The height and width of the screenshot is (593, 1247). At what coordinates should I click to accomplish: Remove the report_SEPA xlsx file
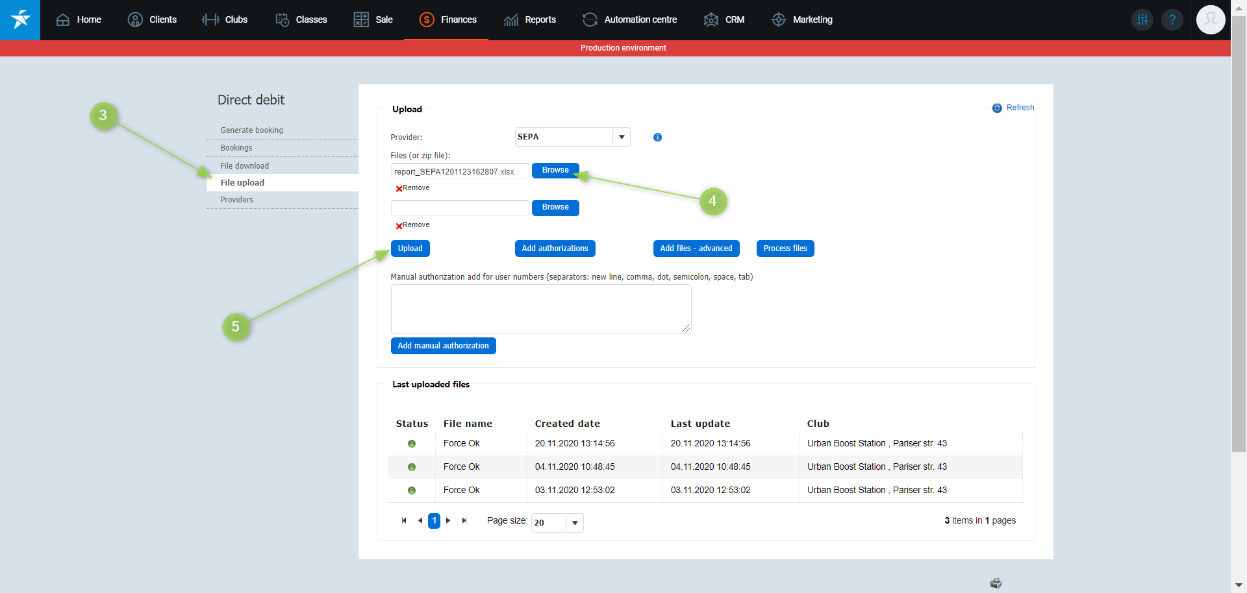412,188
